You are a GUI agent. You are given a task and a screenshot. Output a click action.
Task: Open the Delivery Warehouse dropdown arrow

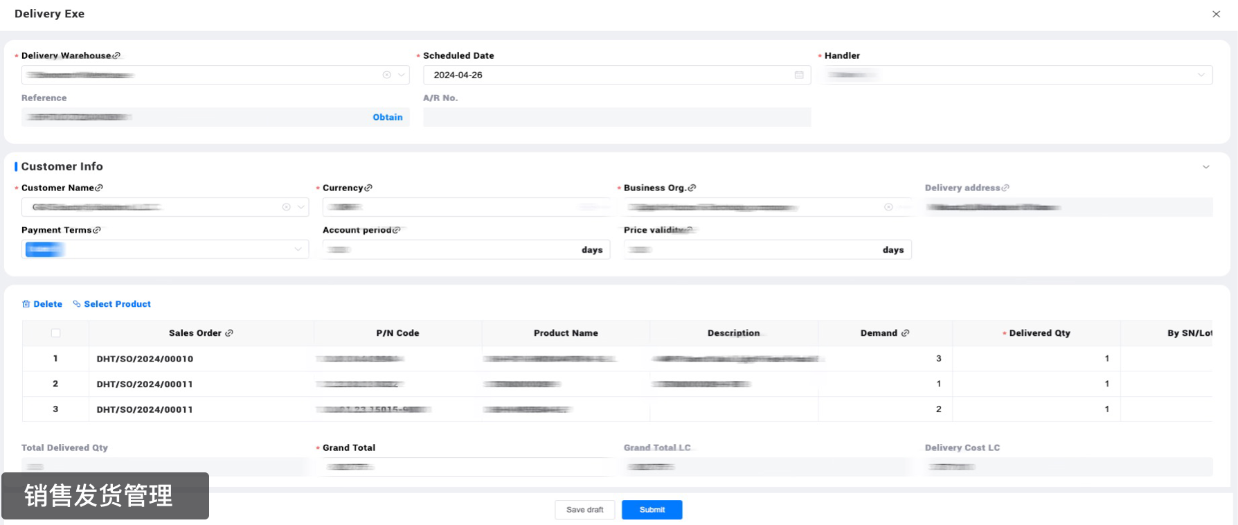point(402,75)
